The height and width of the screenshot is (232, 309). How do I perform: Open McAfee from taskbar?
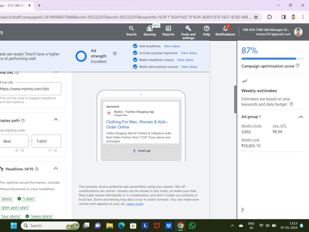tap(157, 226)
